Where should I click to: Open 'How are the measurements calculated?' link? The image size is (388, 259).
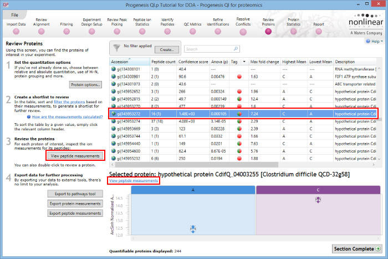(67, 117)
